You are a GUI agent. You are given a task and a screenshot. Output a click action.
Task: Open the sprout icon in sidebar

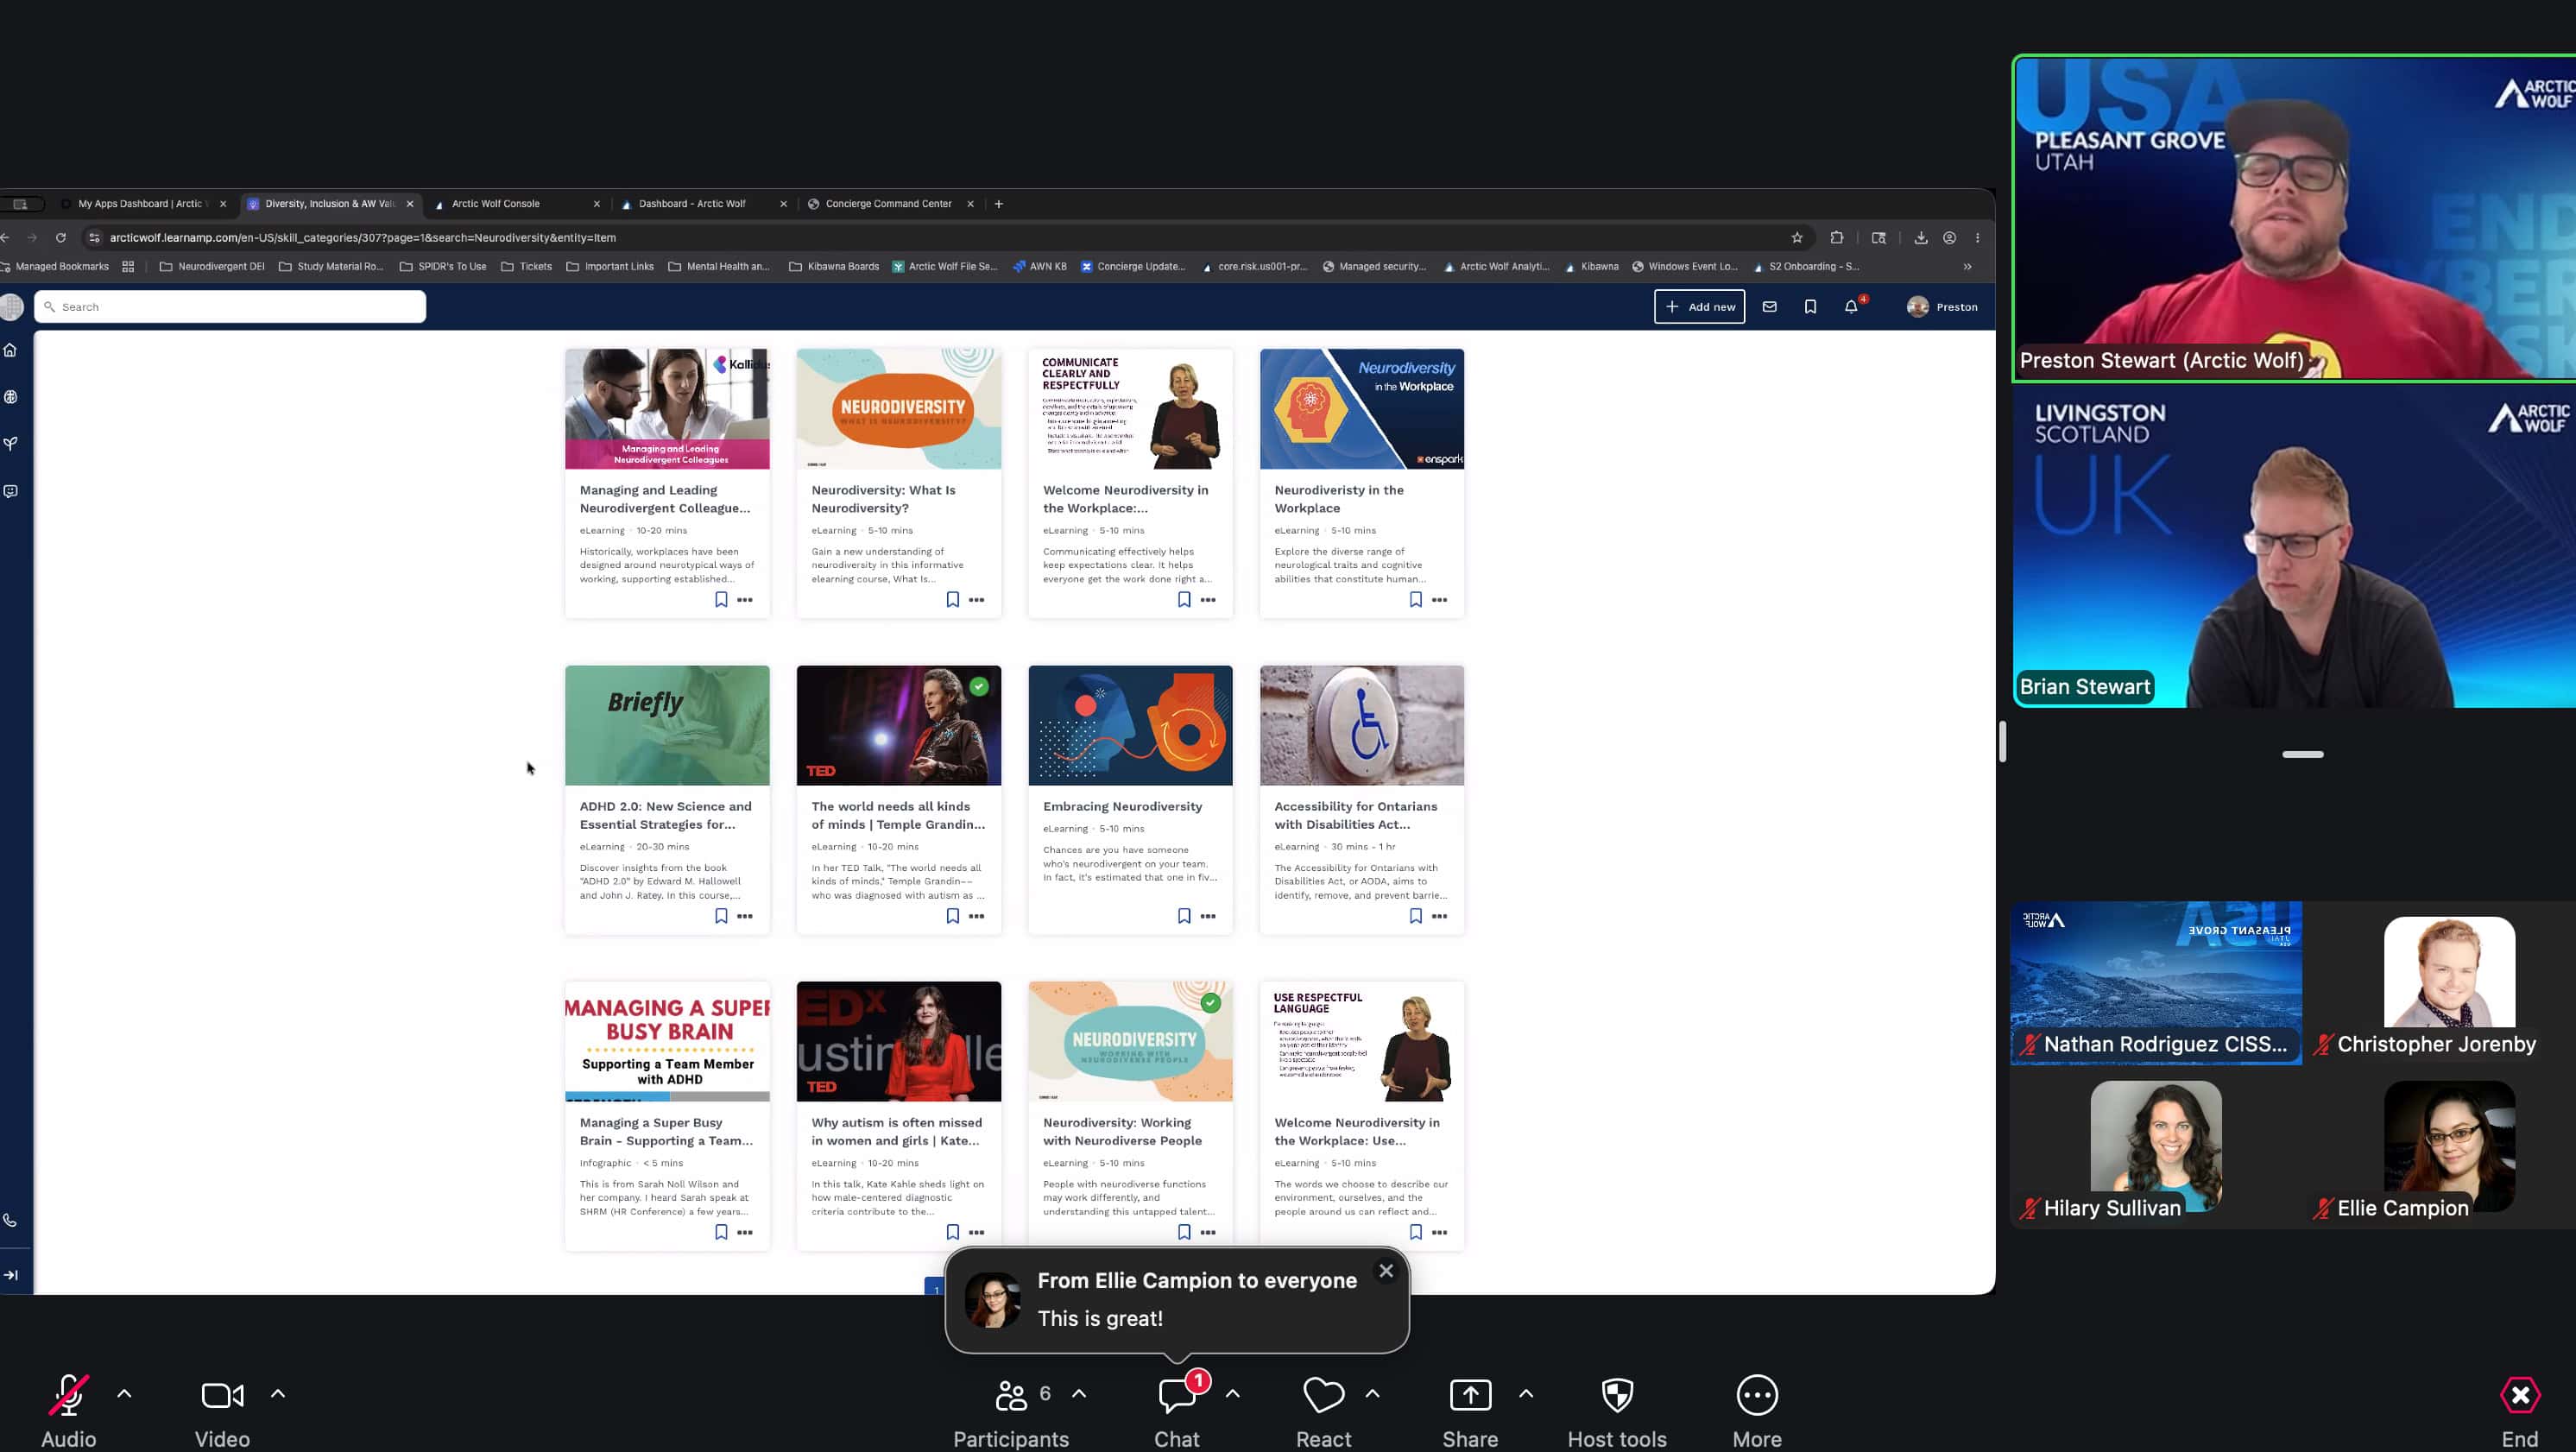pyautogui.click(x=11, y=444)
